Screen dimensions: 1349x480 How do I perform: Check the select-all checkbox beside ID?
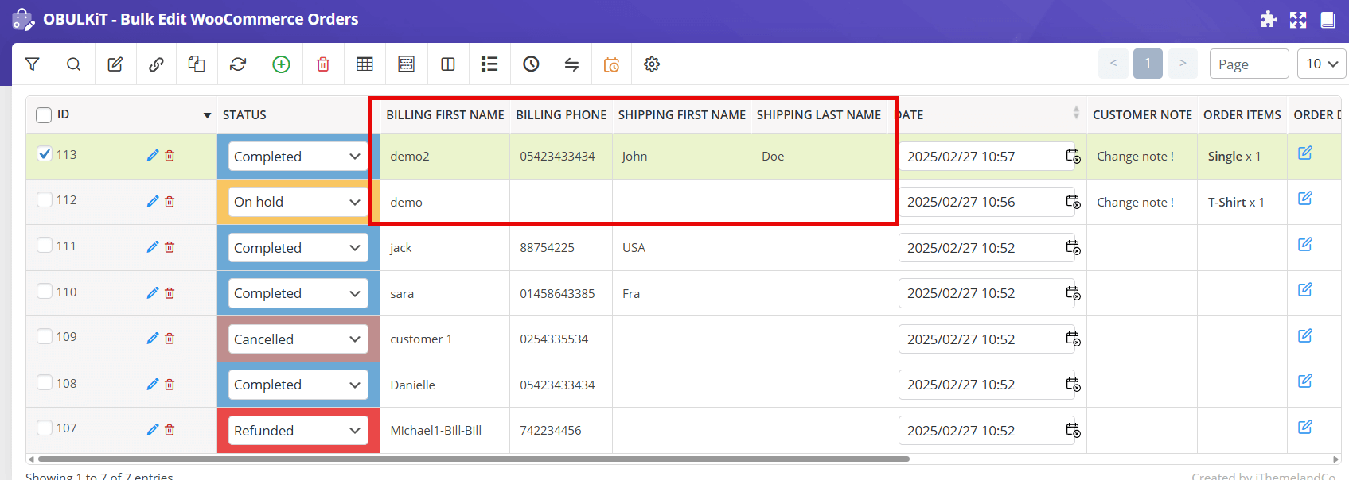pyautogui.click(x=44, y=115)
